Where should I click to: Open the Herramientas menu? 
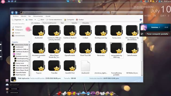pyautogui.click(x=38, y=16)
